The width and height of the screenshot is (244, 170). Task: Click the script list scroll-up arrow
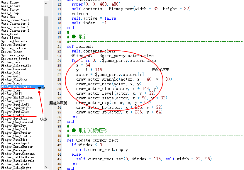[x=46, y=3]
